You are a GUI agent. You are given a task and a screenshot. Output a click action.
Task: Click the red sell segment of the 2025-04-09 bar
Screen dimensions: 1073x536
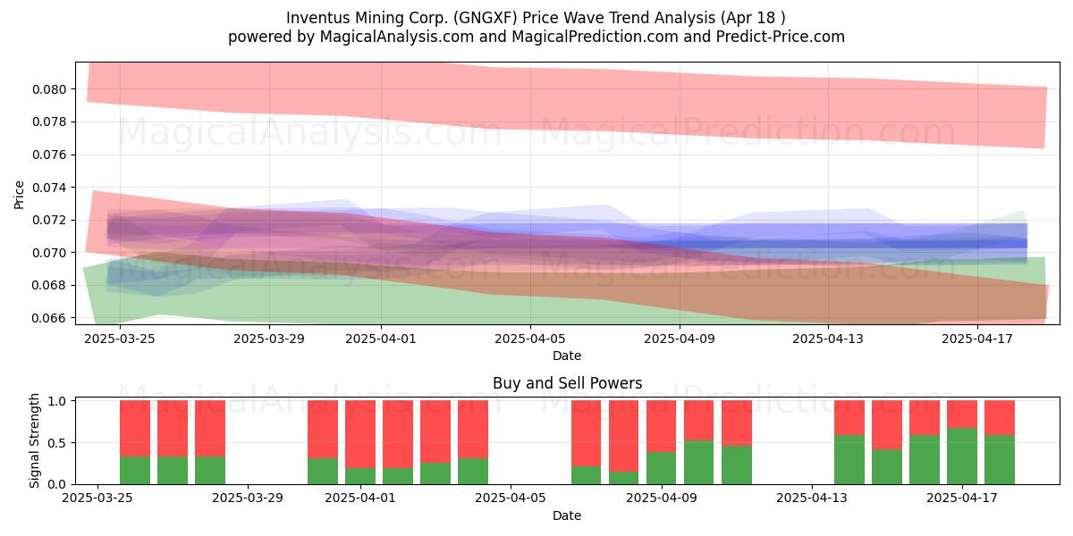pos(662,426)
